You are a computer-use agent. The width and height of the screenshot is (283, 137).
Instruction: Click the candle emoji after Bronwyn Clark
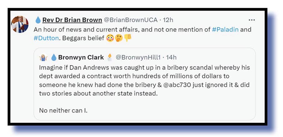click(x=109, y=57)
